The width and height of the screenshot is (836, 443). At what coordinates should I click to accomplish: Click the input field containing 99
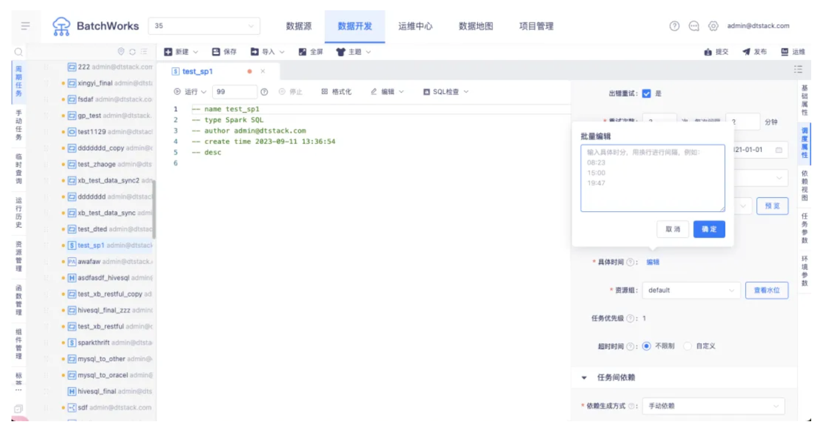(x=235, y=92)
